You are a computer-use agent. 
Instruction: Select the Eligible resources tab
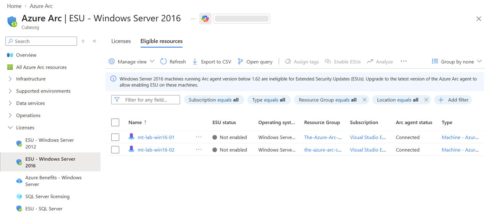(x=162, y=41)
